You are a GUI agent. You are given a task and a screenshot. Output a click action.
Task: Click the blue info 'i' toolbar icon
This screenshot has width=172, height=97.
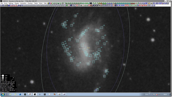click(154, 5)
